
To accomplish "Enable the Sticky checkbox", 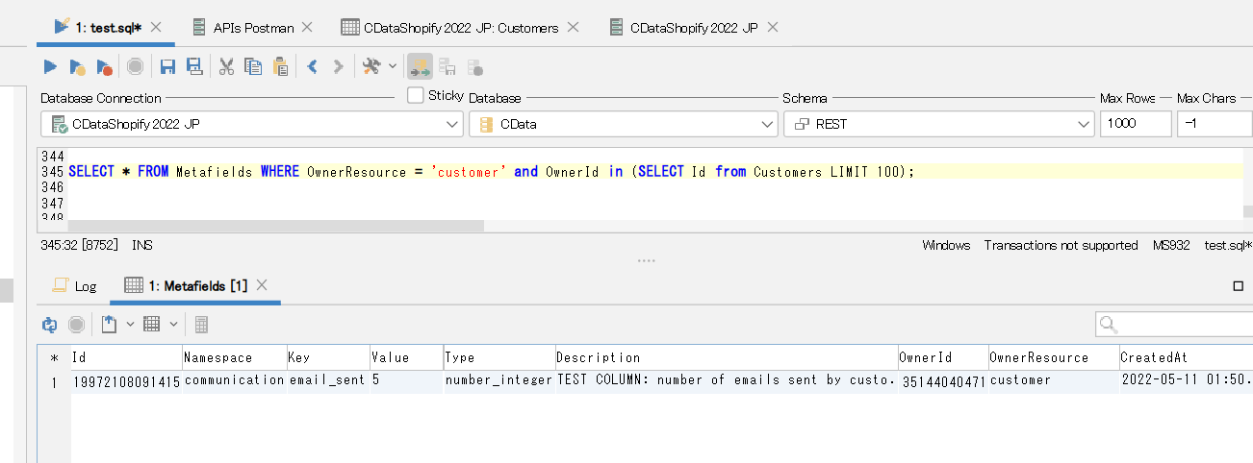I will pos(416,95).
